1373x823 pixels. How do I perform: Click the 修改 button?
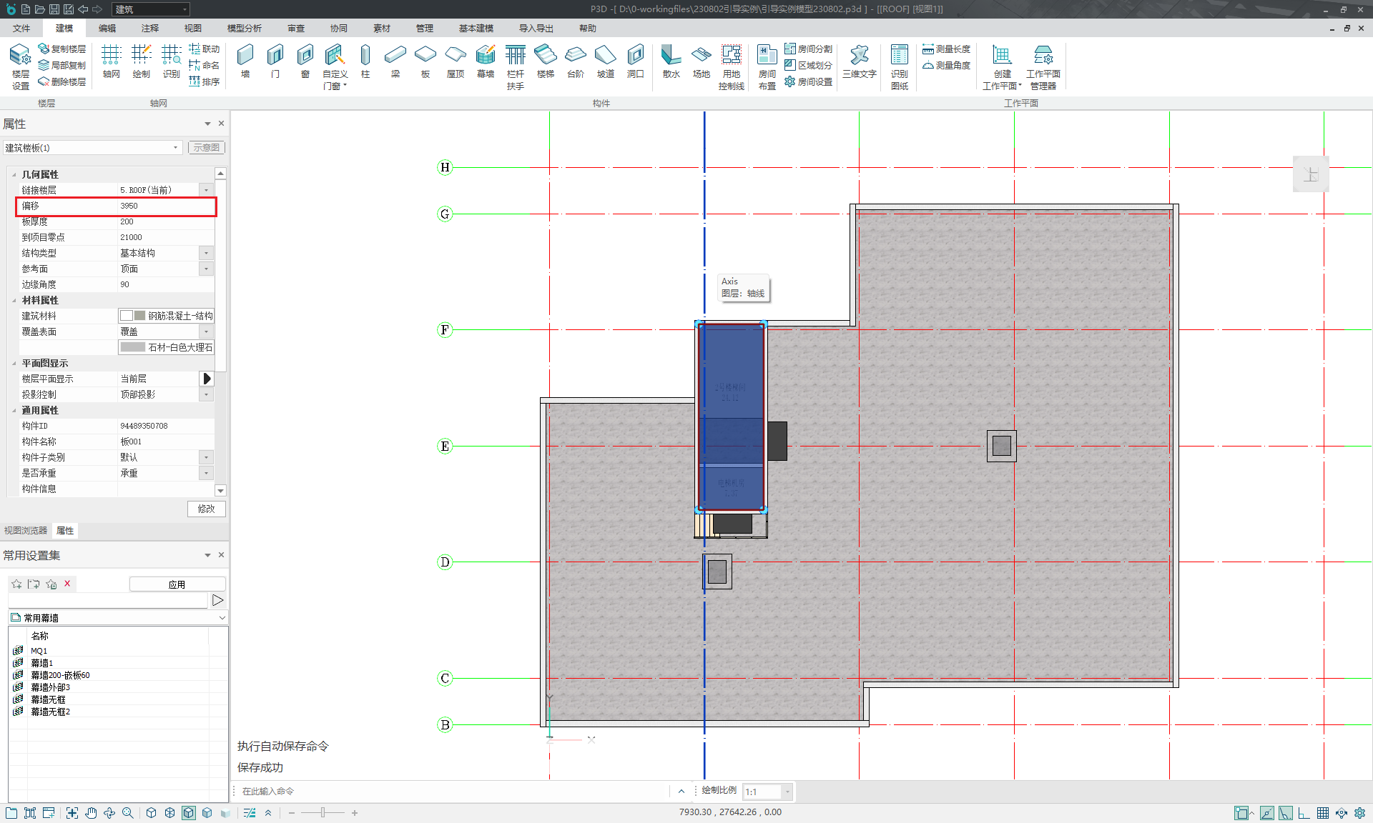[206, 509]
